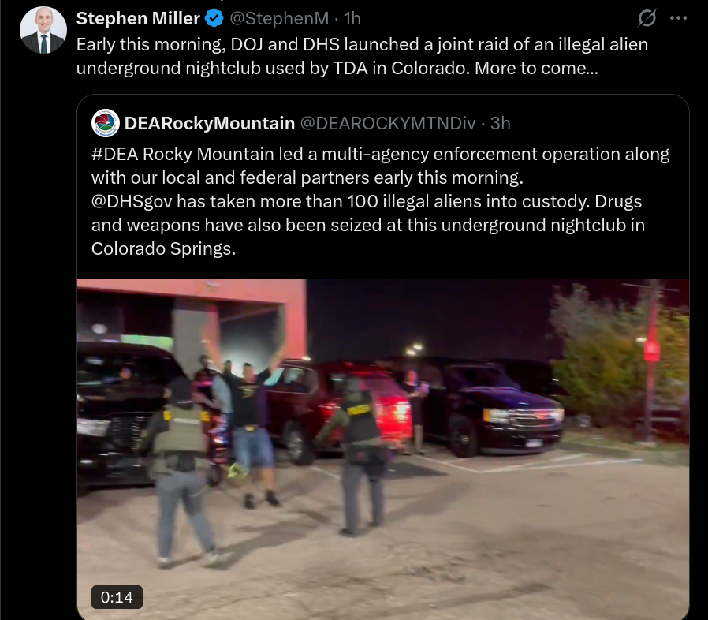Click the Stephen Miller display name
708x620 pixels.
tap(138, 18)
